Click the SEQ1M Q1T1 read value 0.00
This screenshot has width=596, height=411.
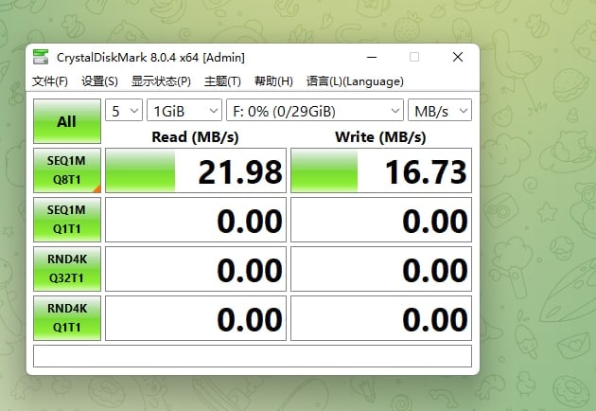coord(196,220)
